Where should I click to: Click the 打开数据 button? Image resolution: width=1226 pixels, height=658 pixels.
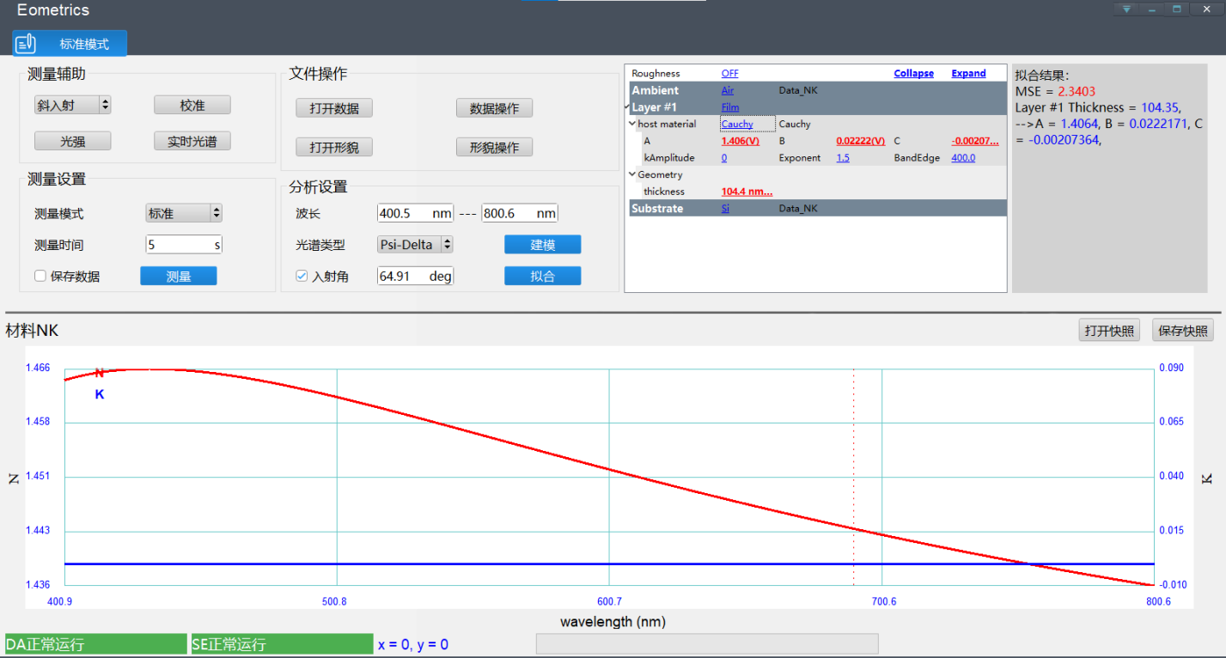(x=334, y=108)
